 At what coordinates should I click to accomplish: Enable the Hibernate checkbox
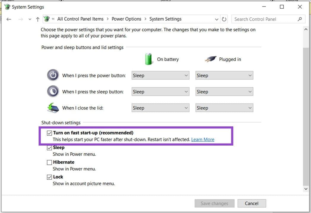pos(49,162)
